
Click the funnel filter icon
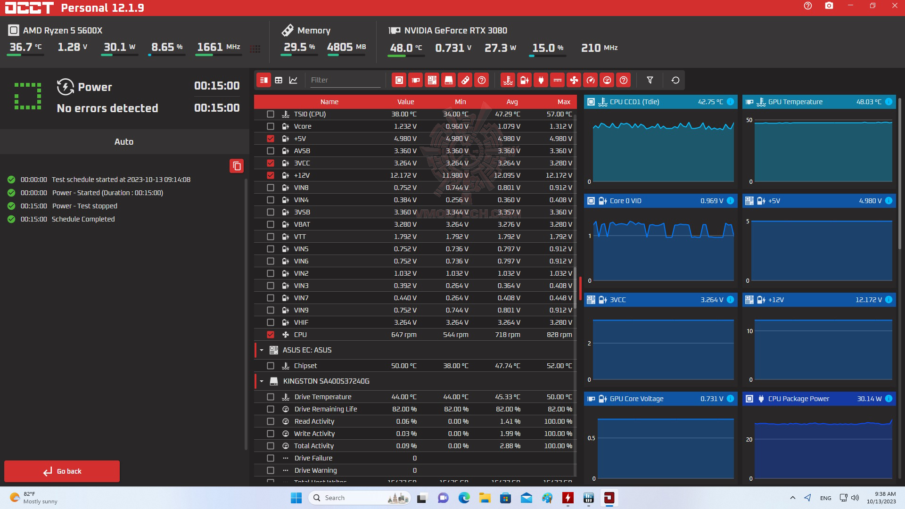coord(650,80)
